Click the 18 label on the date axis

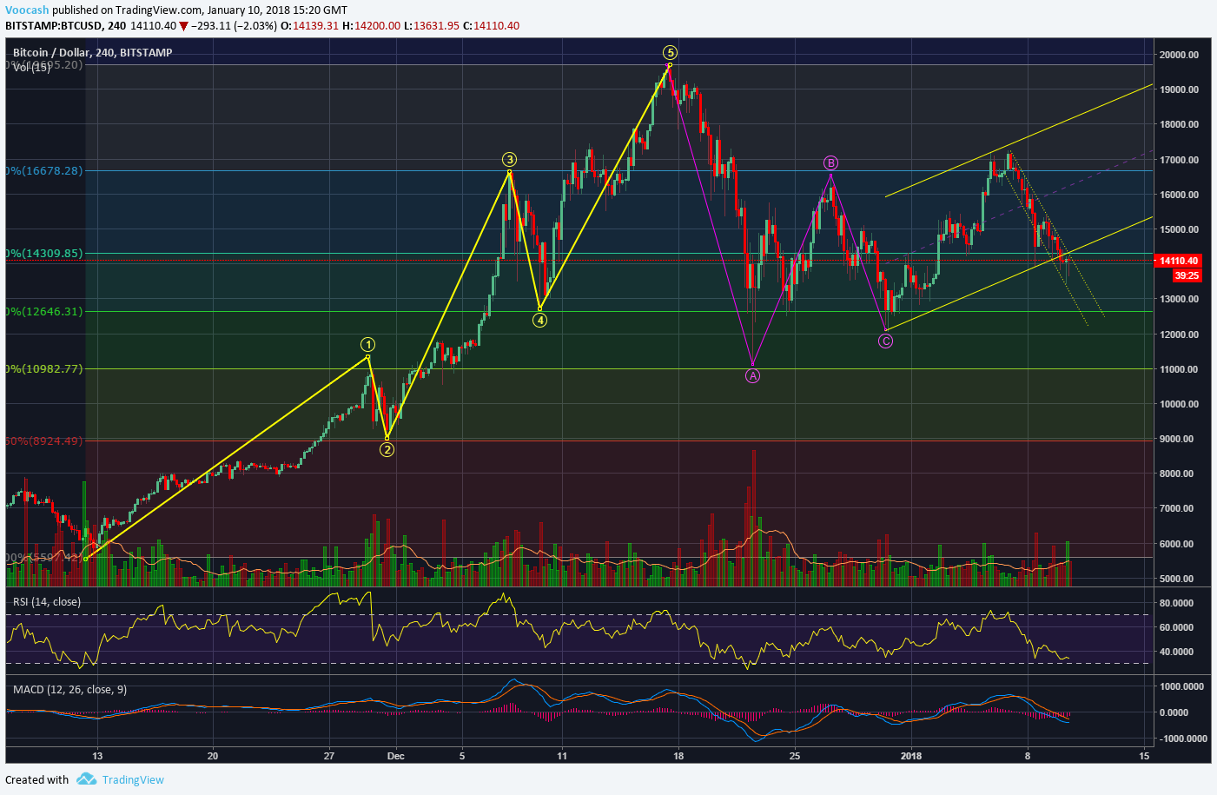678,756
